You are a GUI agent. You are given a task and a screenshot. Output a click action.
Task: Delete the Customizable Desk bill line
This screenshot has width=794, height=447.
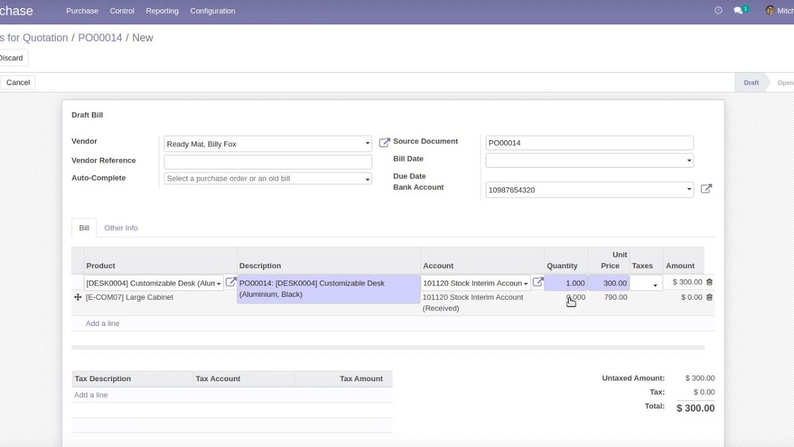(x=710, y=282)
